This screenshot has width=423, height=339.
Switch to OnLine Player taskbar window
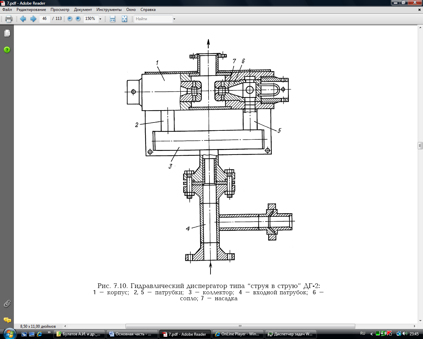pos(238,334)
